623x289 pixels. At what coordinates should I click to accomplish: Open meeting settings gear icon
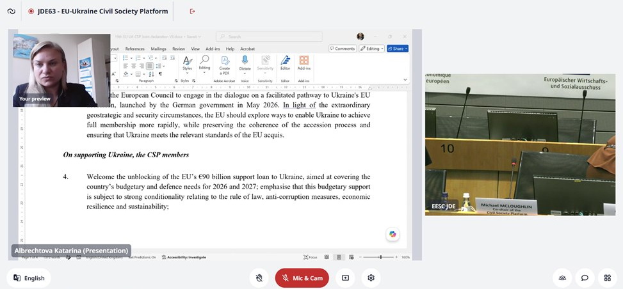point(371,278)
